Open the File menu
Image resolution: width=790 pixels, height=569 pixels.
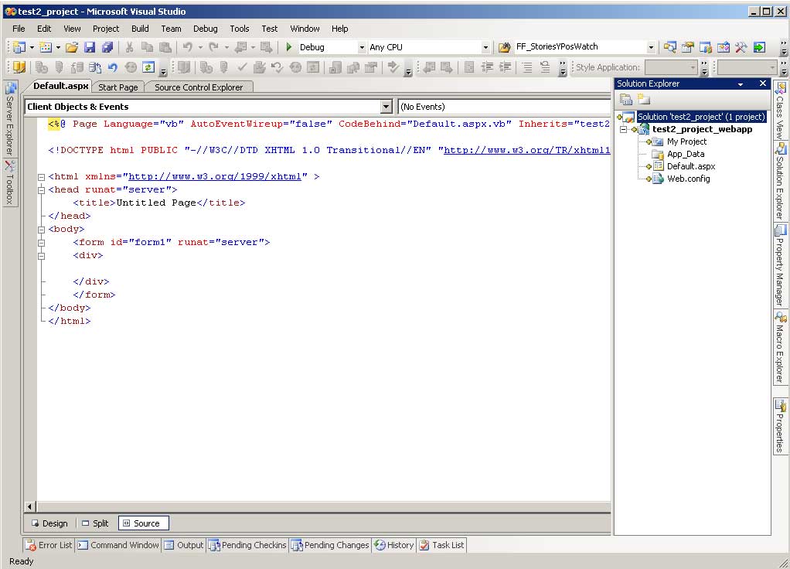(19, 29)
